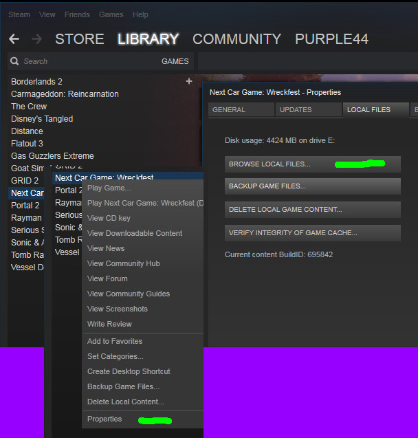Open the PURPLE44 profile section

pyautogui.click(x=332, y=39)
